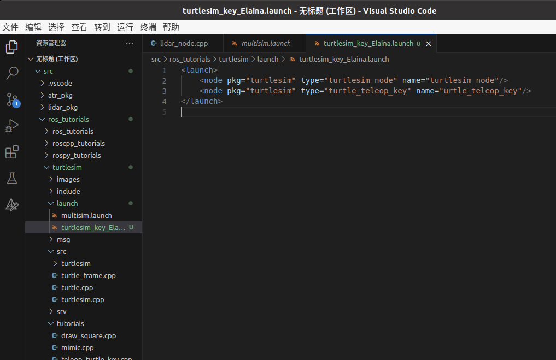Viewport: 556px width, 360px height.
Task: Open the 帮助 menu
Action: coord(171,27)
